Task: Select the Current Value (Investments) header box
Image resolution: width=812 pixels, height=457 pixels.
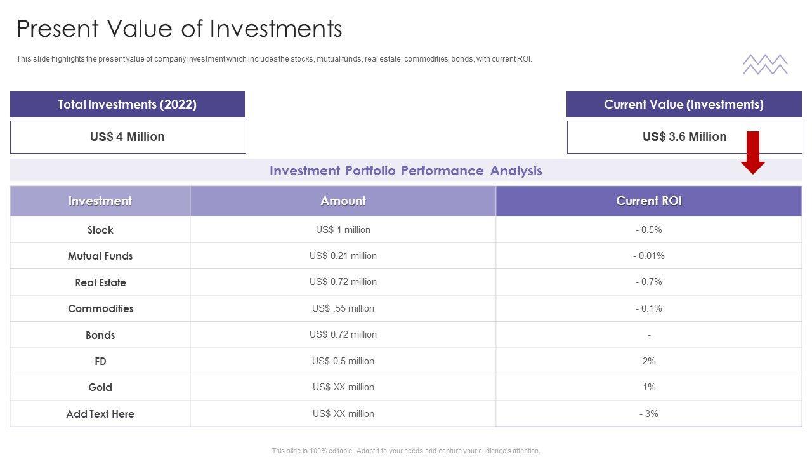Action: point(684,105)
